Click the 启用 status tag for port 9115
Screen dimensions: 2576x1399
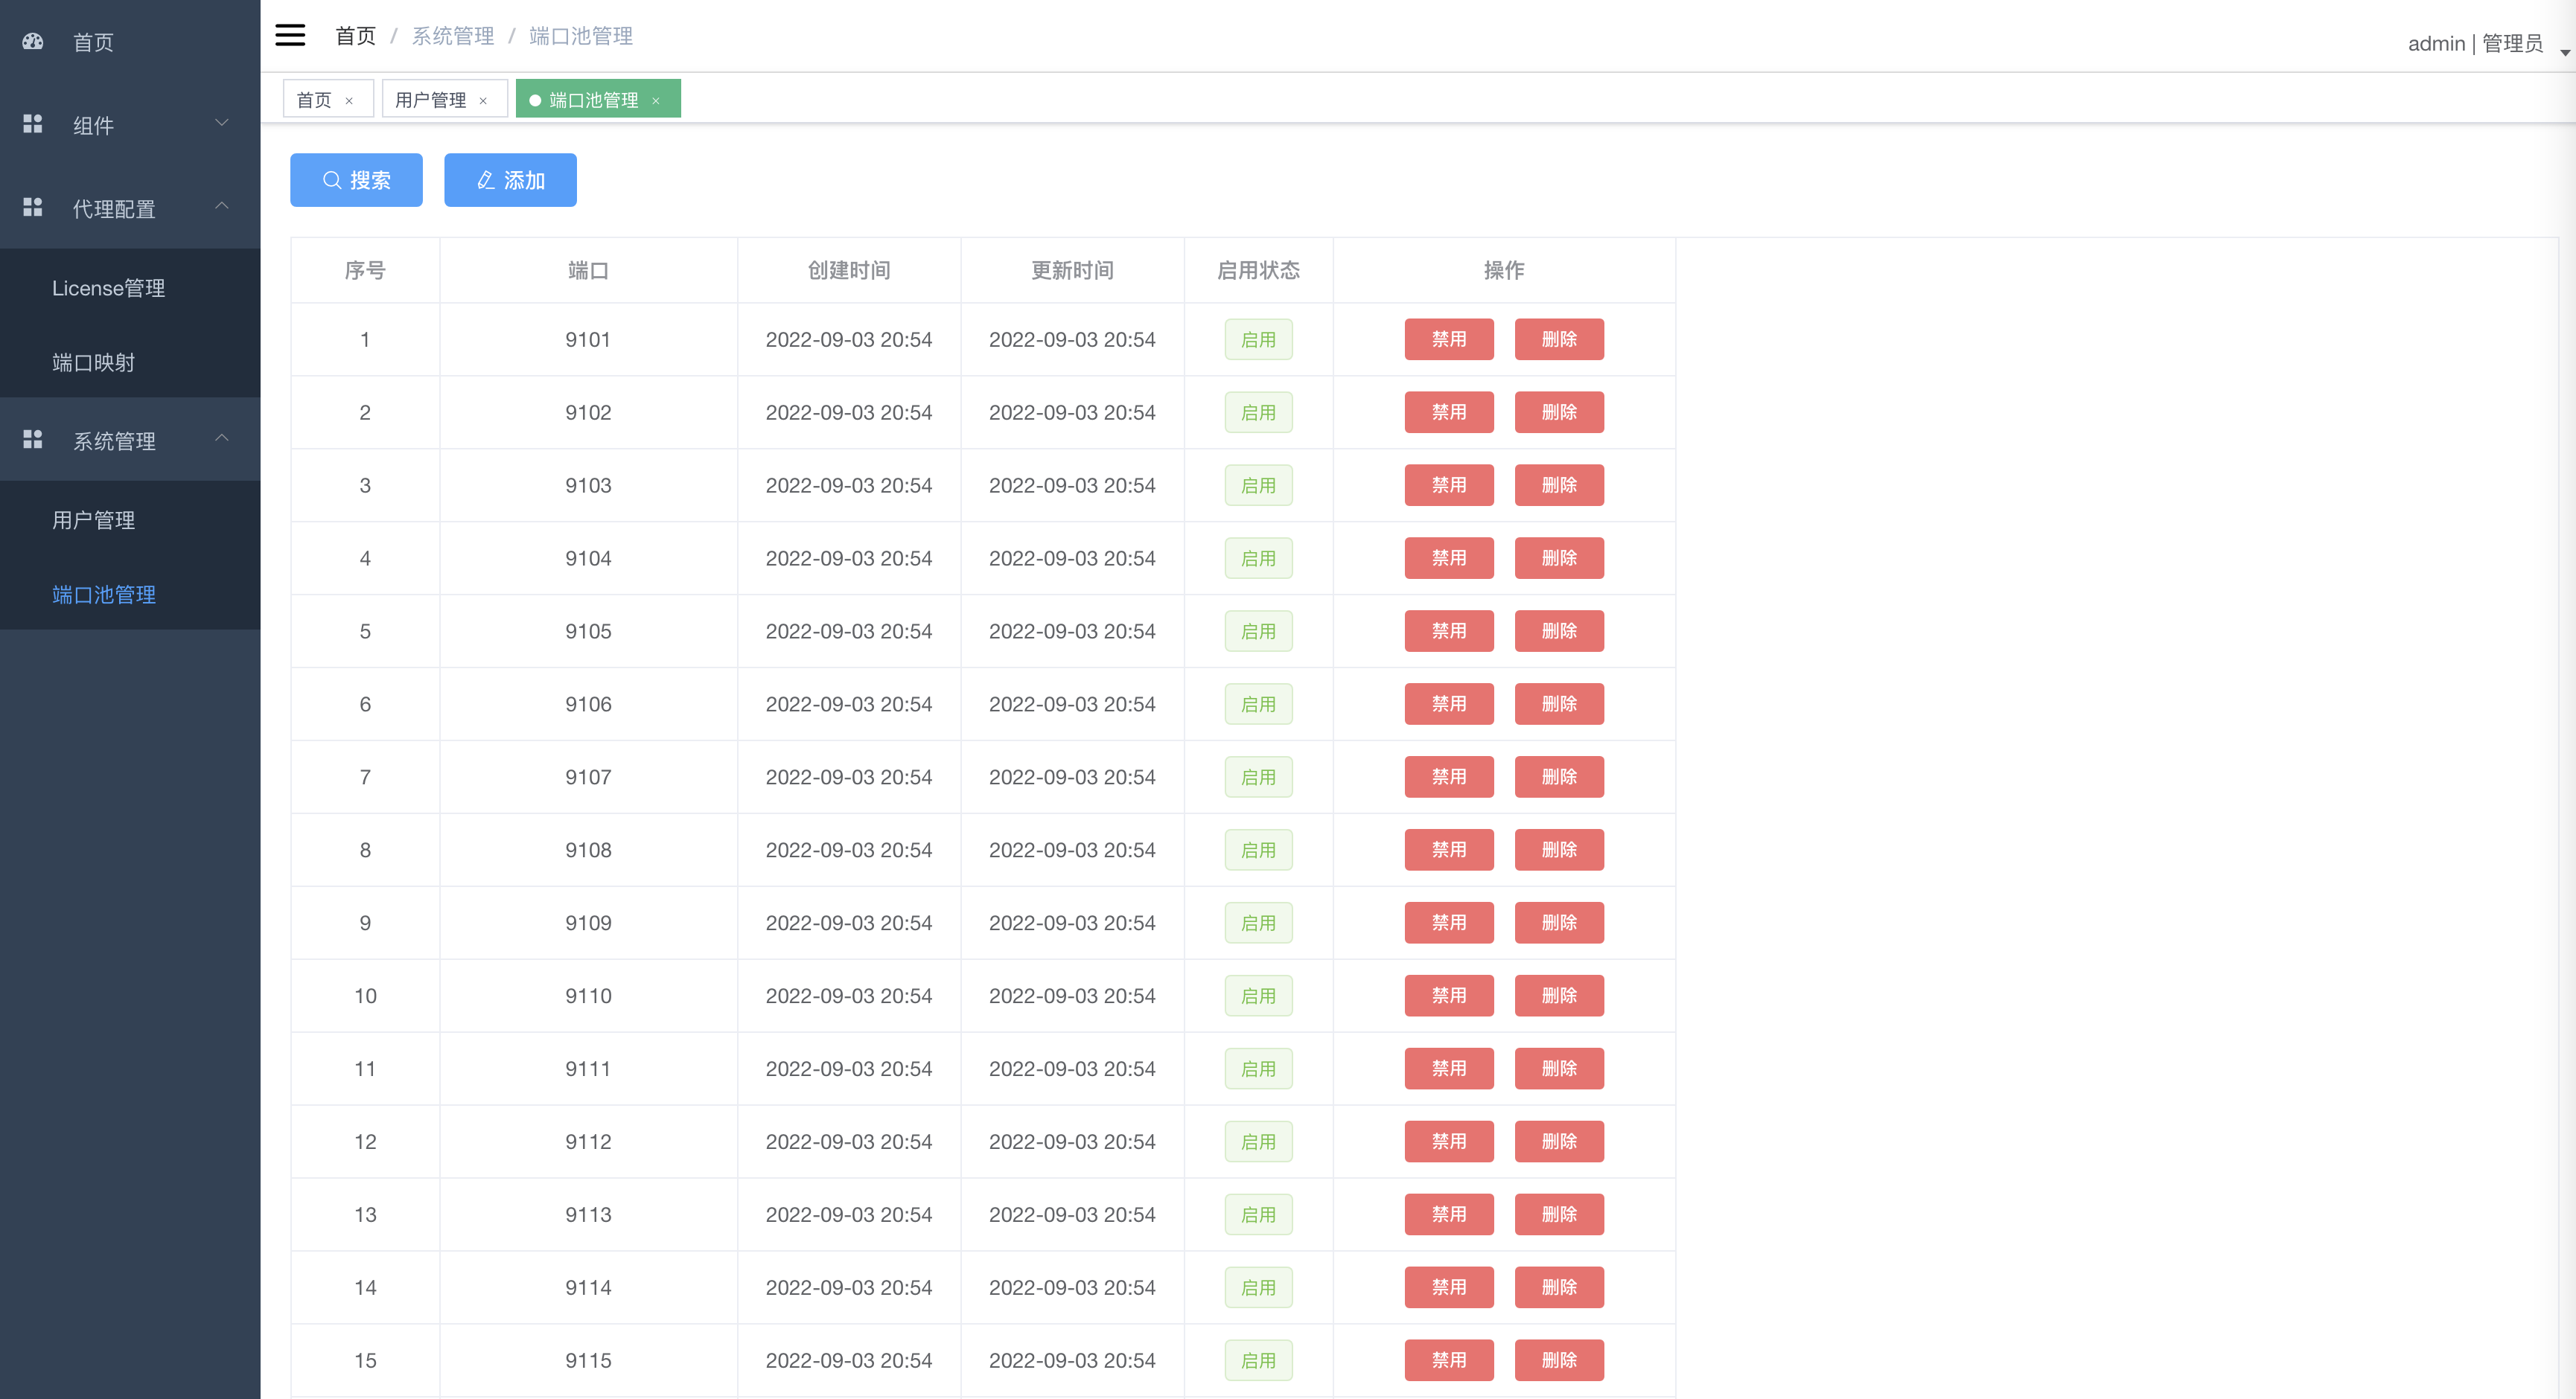[1258, 1360]
